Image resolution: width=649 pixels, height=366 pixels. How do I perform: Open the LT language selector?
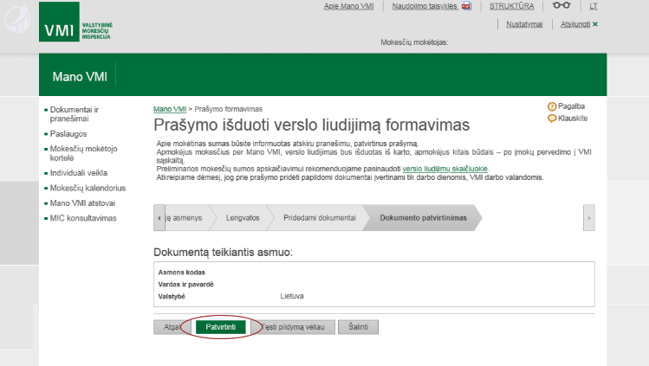click(594, 6)
